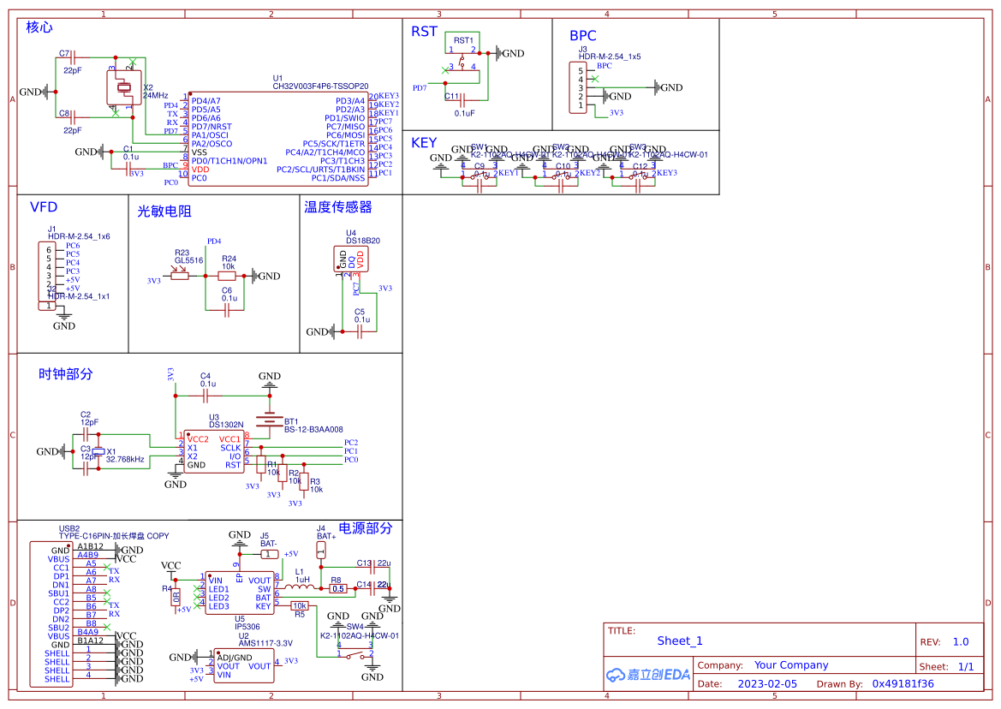The image size is (1001, 709).
Task: Click the Drawn By value 0x49181f36
Action: click(903, 683)
